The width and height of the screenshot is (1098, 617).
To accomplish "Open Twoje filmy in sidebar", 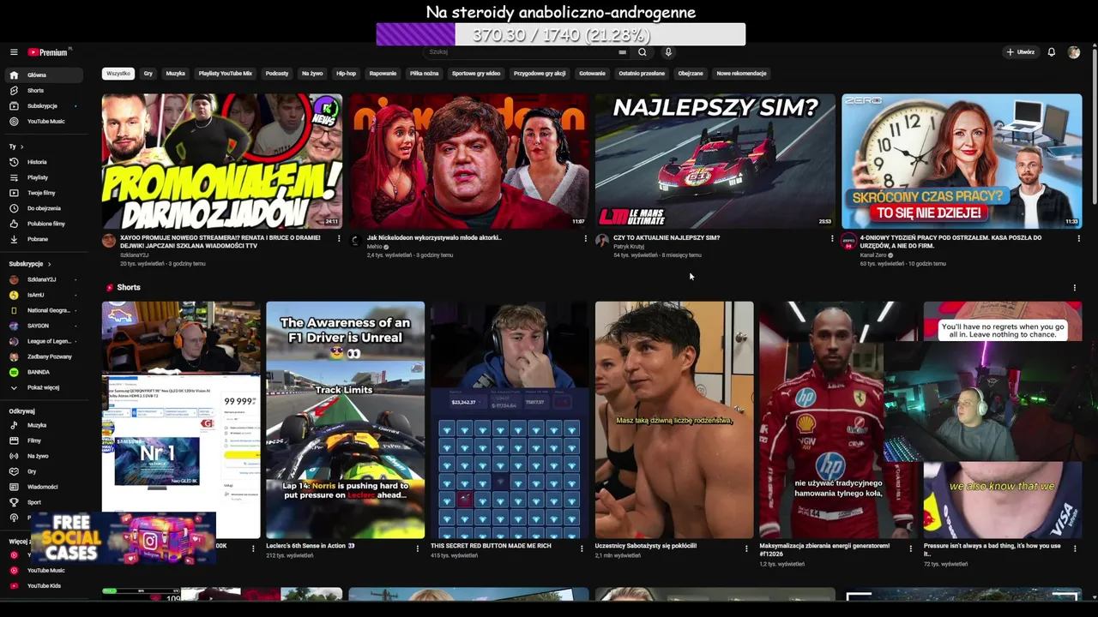I will tap(45, 193).
